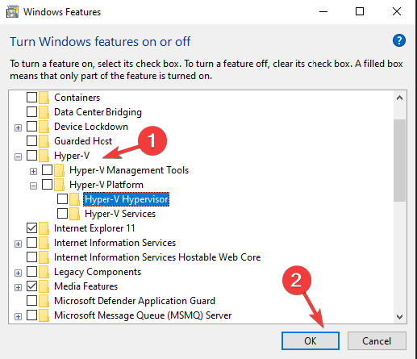Select the Hyper-V Services label

click(120, 214)
